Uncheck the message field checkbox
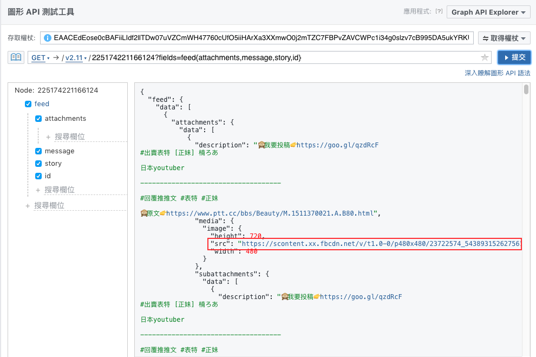536x357 pixels. point(38,151)
